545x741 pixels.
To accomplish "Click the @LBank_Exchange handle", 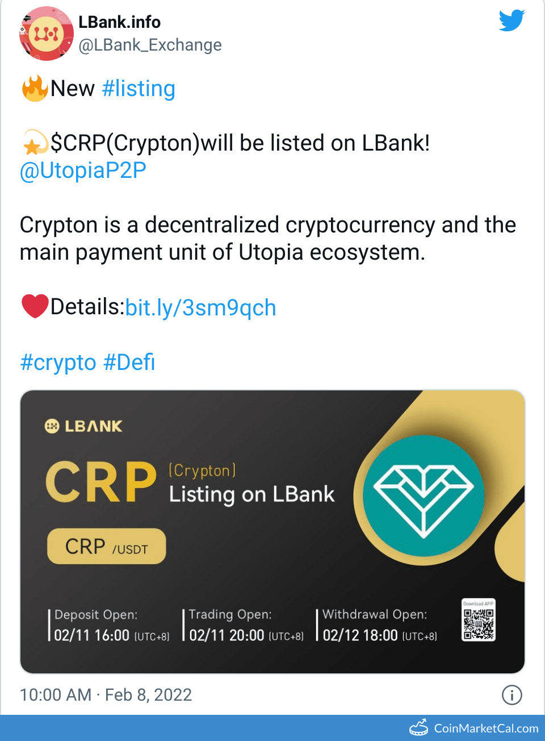I will pos(150,45).
